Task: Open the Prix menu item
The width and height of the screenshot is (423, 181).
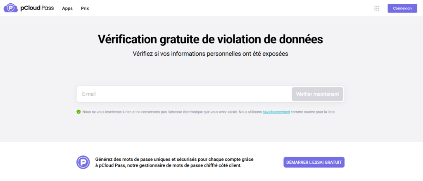Action: tap(85, 8)
